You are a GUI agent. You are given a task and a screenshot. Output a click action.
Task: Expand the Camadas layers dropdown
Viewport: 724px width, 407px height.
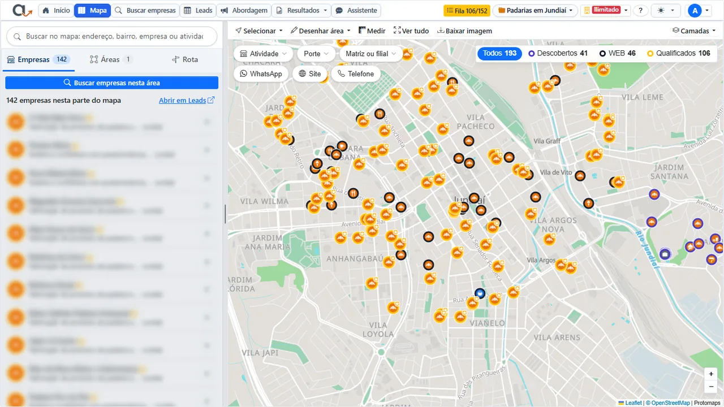694,31
